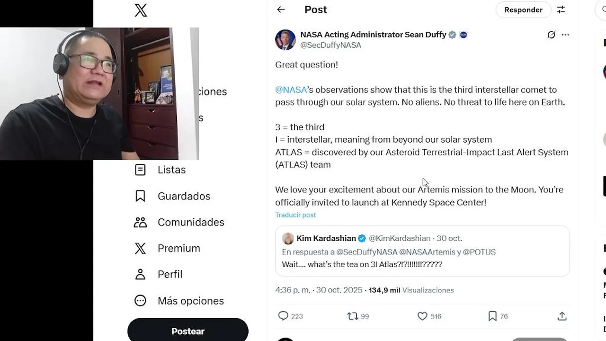Open reply filter settings icon

(561, 9)
